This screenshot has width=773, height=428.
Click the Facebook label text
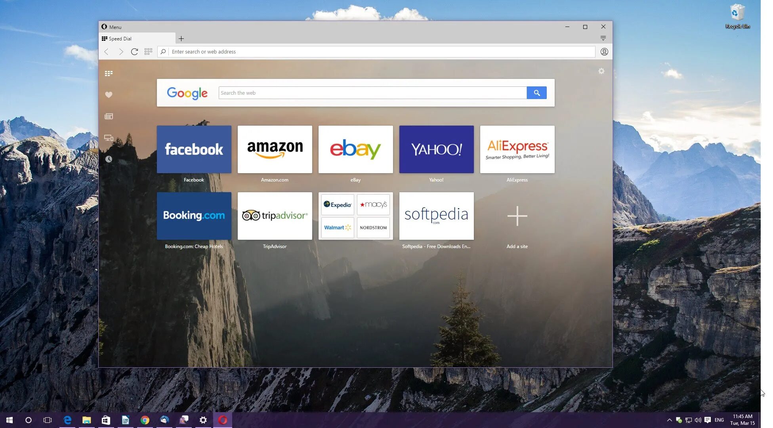(x=194, y=180)
